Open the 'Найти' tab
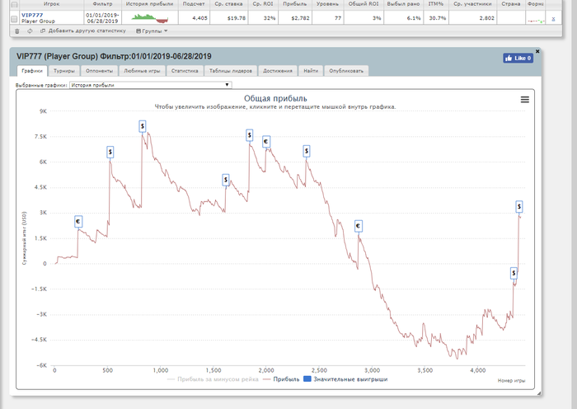 pos(311,71)
